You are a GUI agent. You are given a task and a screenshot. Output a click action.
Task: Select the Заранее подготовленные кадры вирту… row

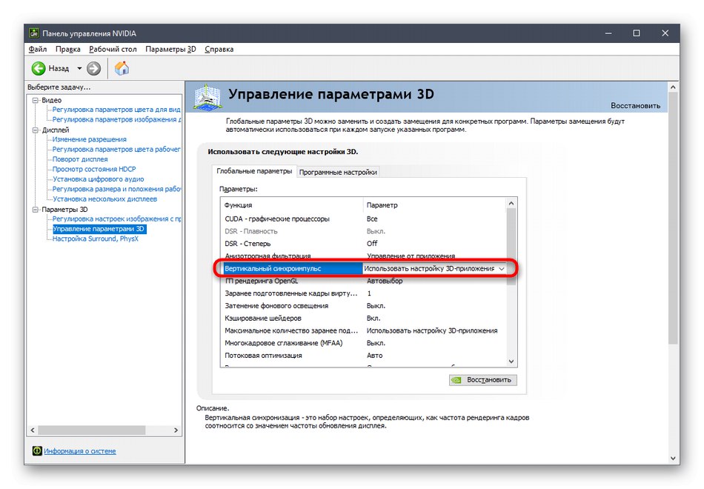point(364,293)
